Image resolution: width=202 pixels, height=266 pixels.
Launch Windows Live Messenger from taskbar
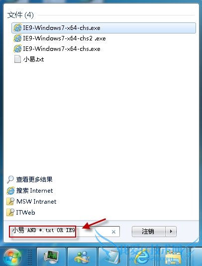pyautogui.click(x=82, y=257)
